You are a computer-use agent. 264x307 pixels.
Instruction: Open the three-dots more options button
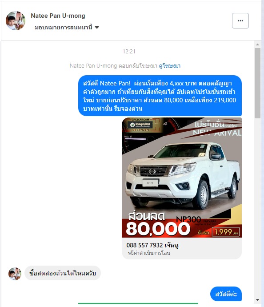coord(240,21)
